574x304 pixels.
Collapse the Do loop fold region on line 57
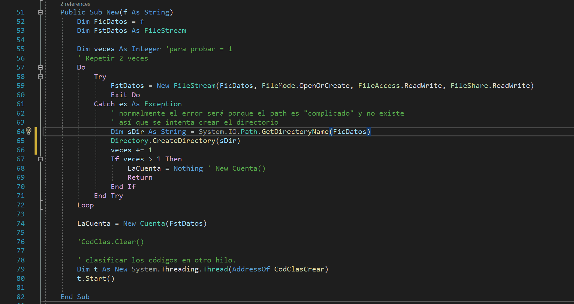(40, 67)
